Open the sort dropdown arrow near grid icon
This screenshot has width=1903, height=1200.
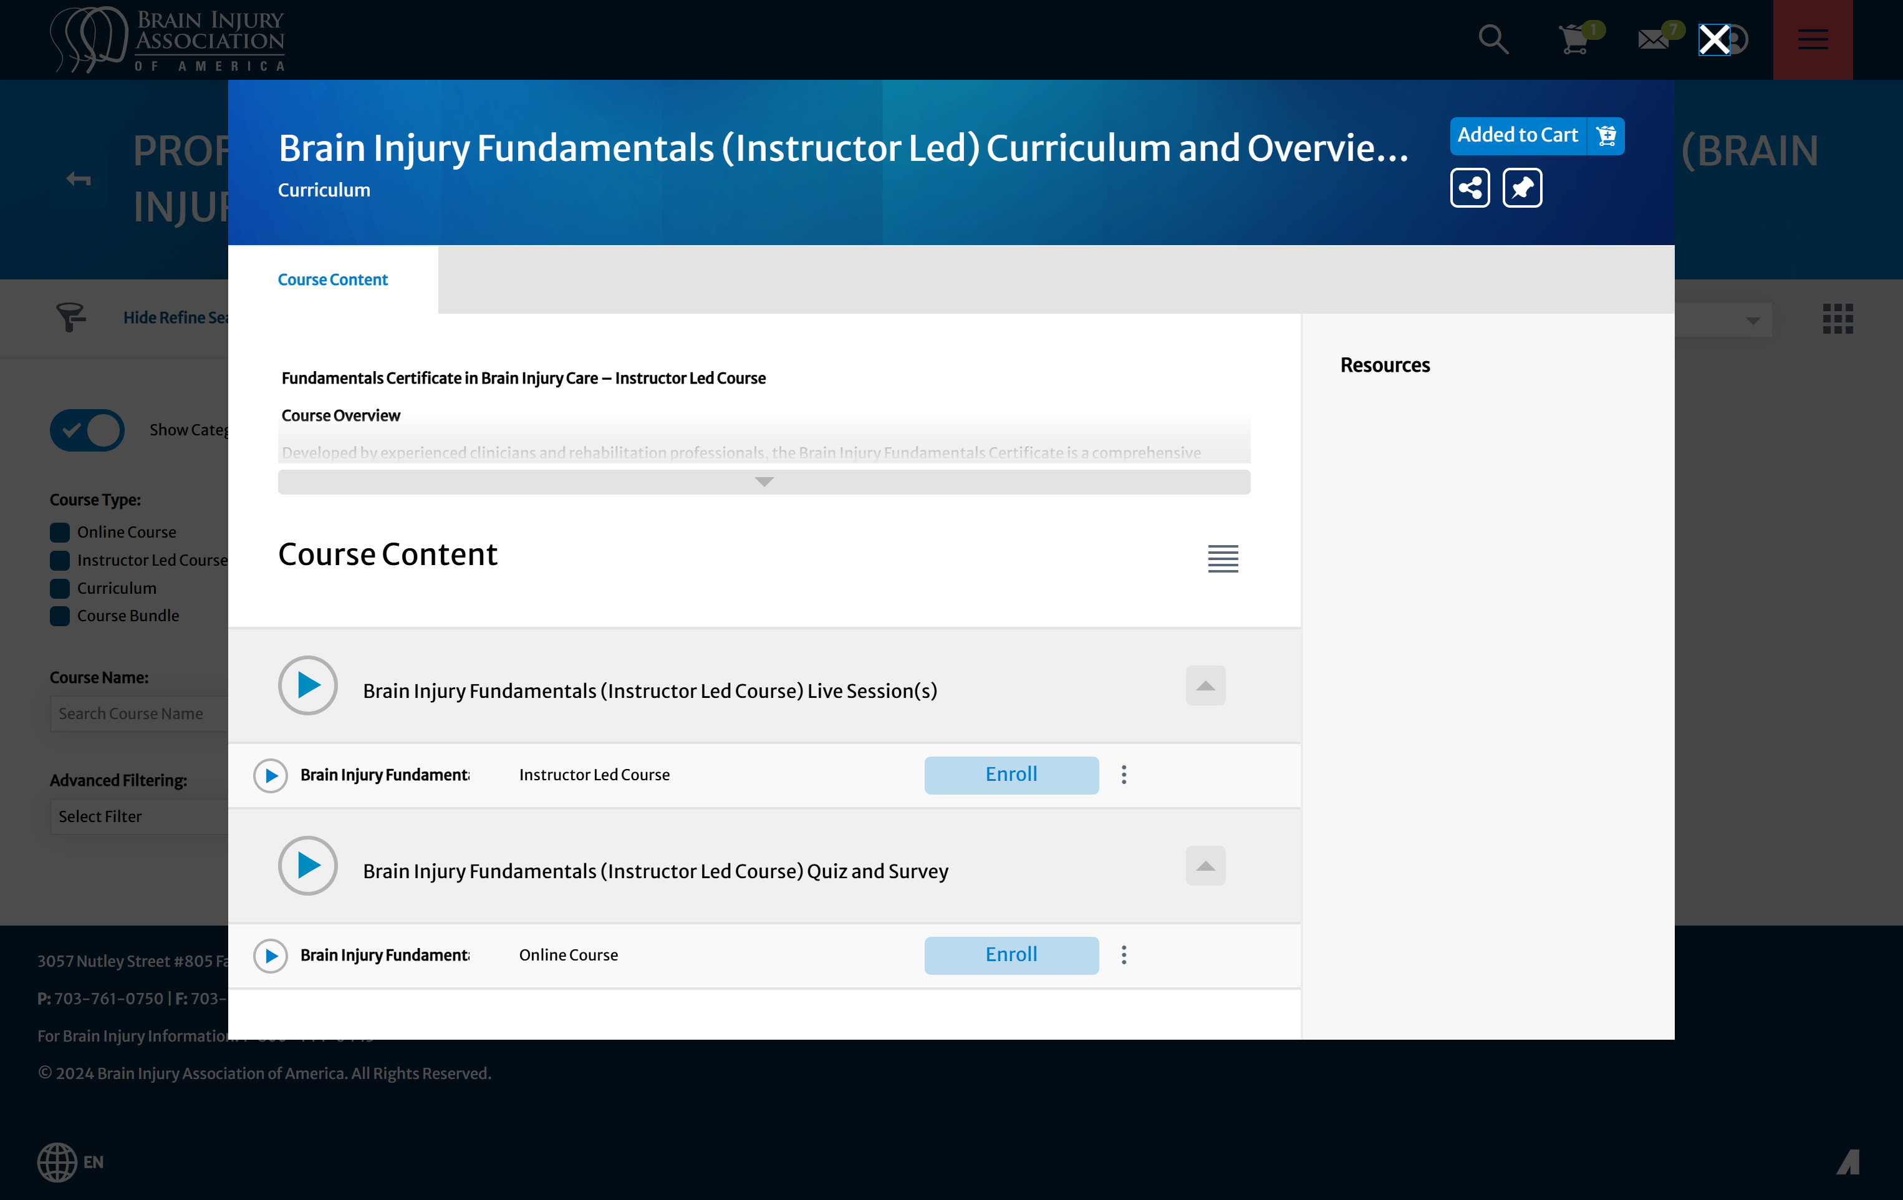click(1752, 320)
